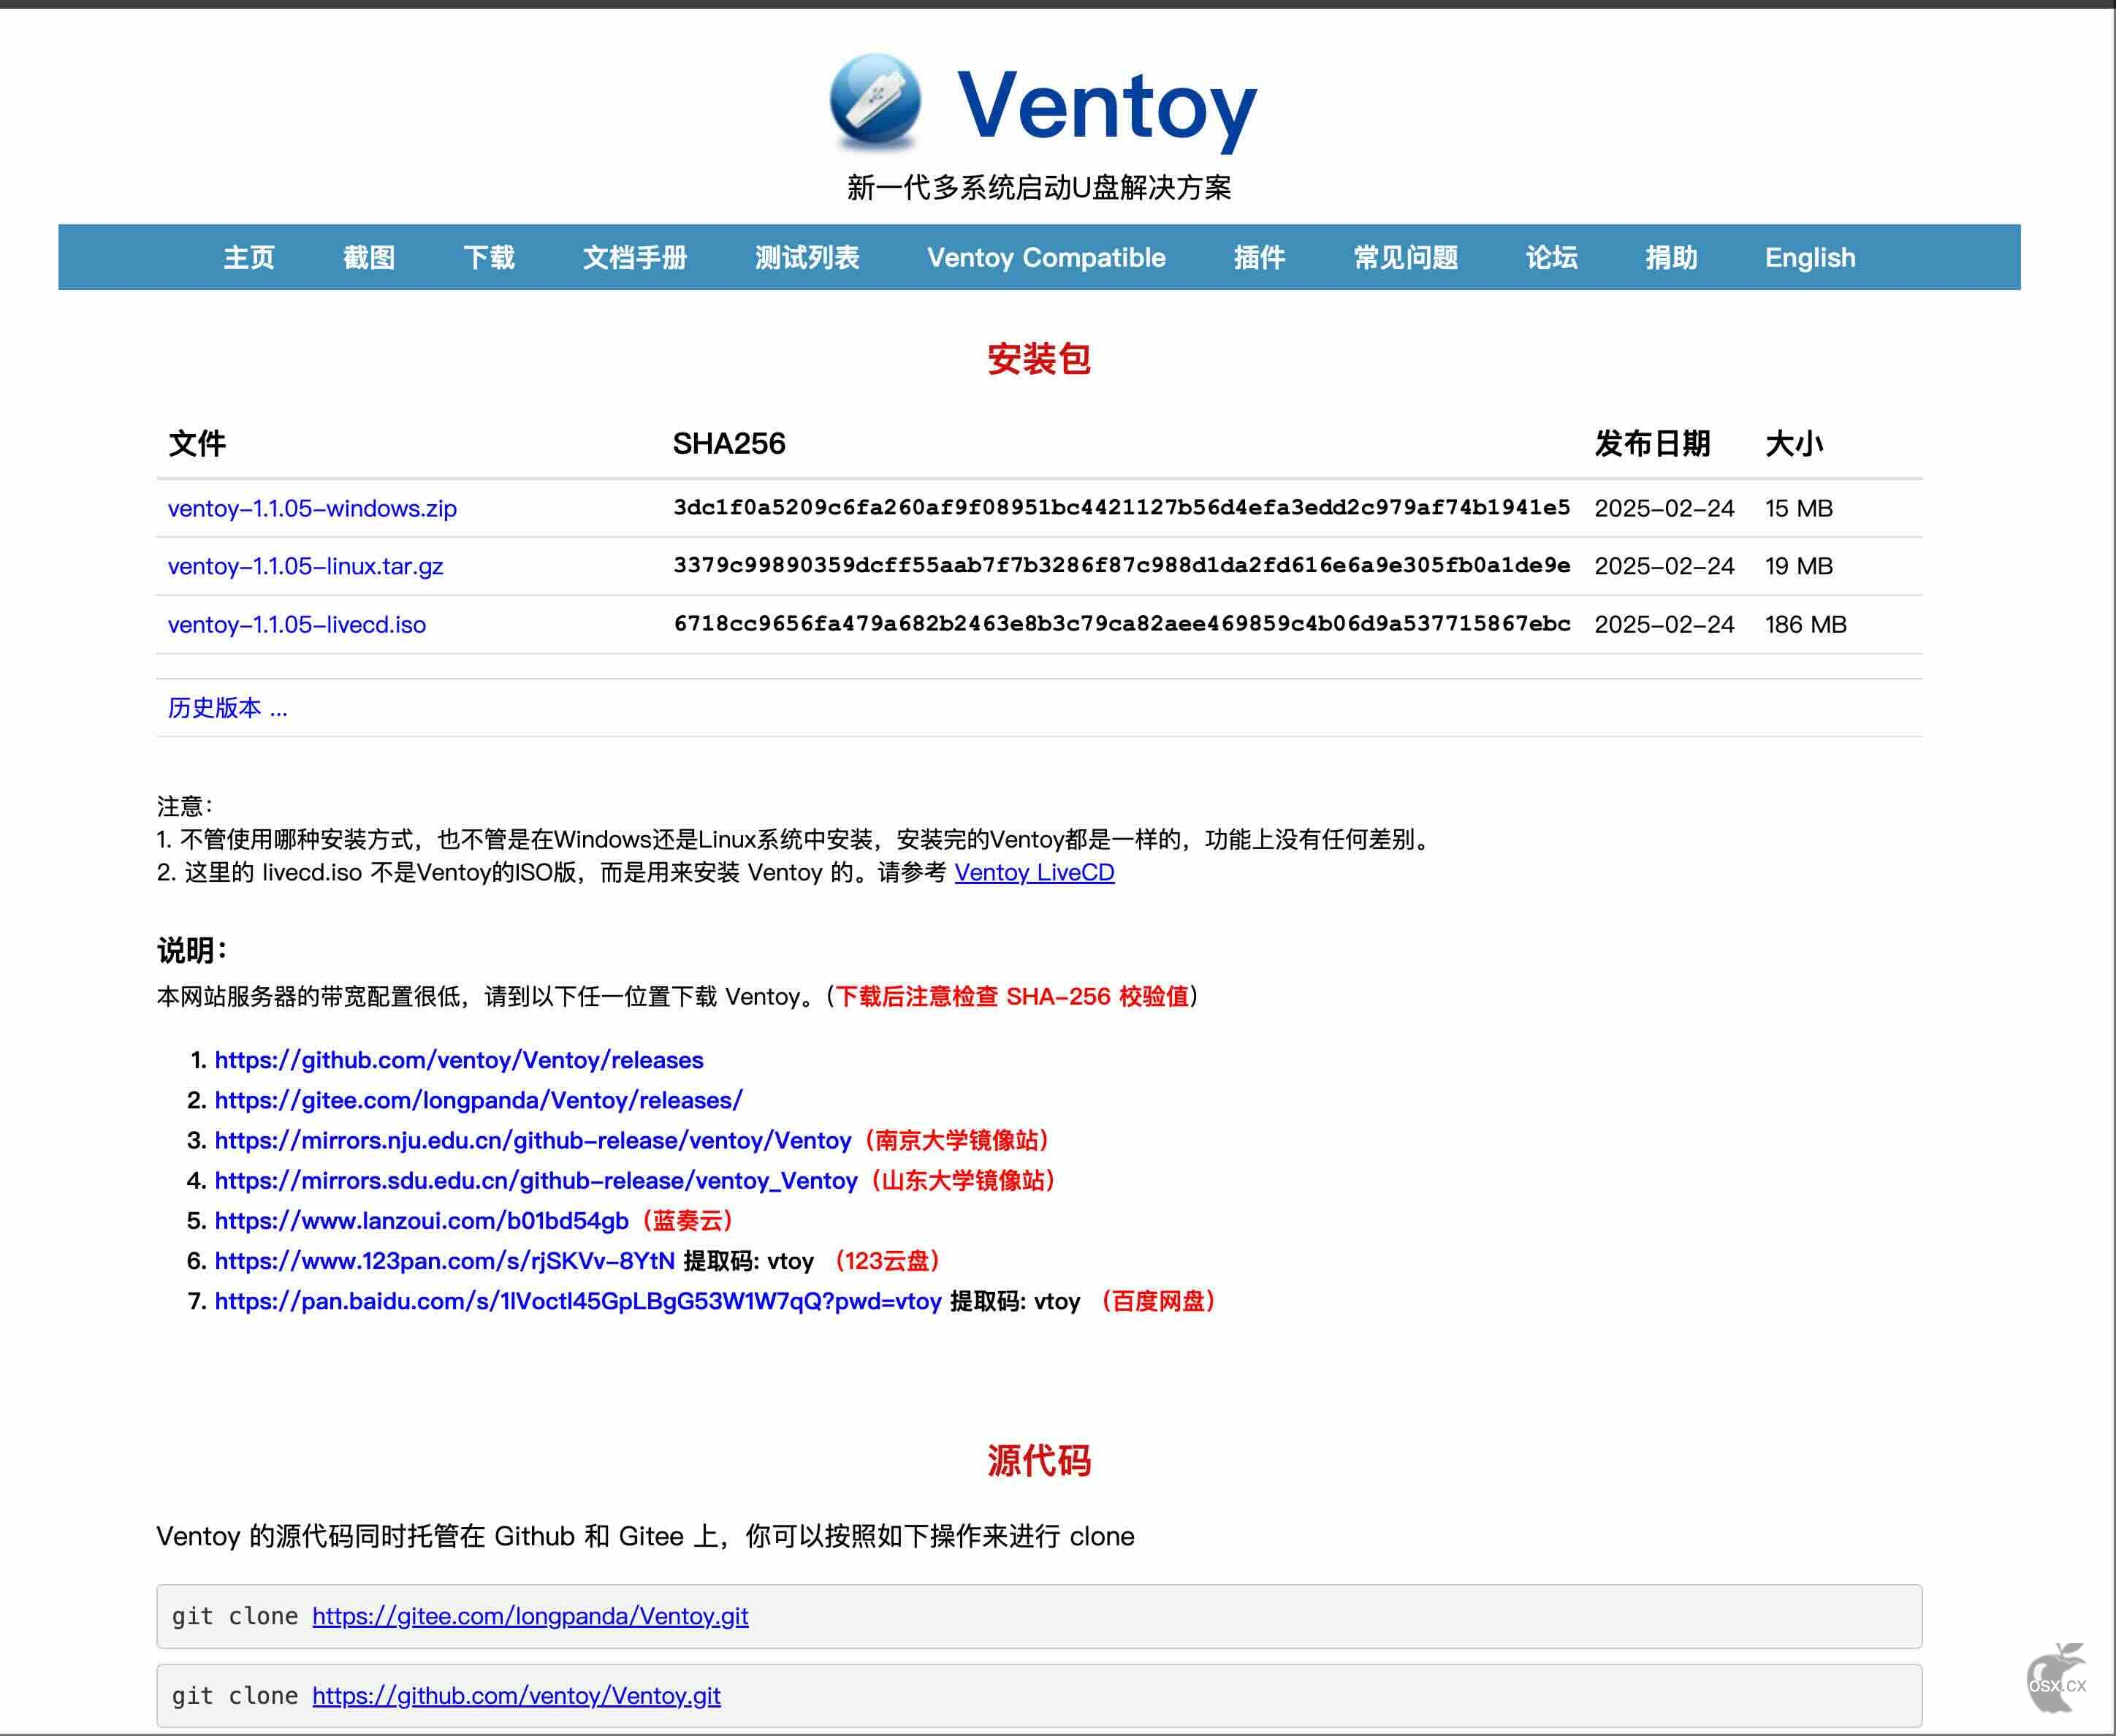Download ventoy-1.1.05-windows.zip
Image resolution: width=2116 pixels, height=1736 pixels.
click(312, 508)
